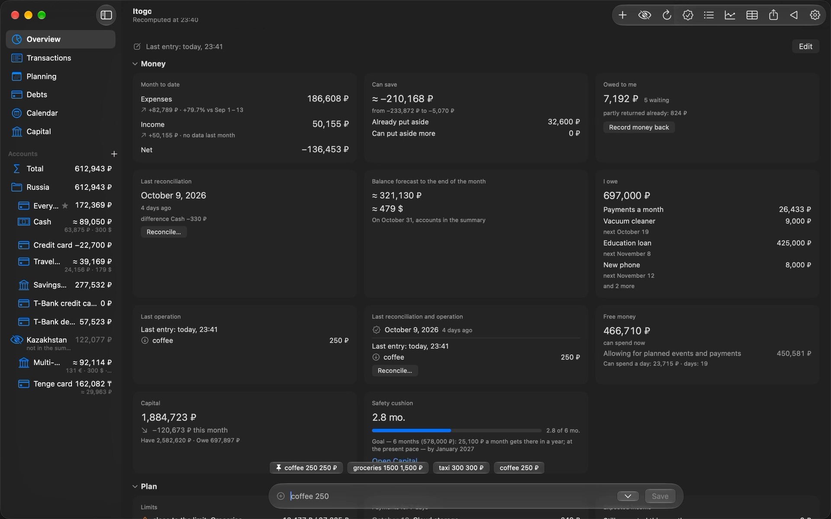Click the Safety cushion progress bar
The image size is (831, 519).
coord(457,431)
